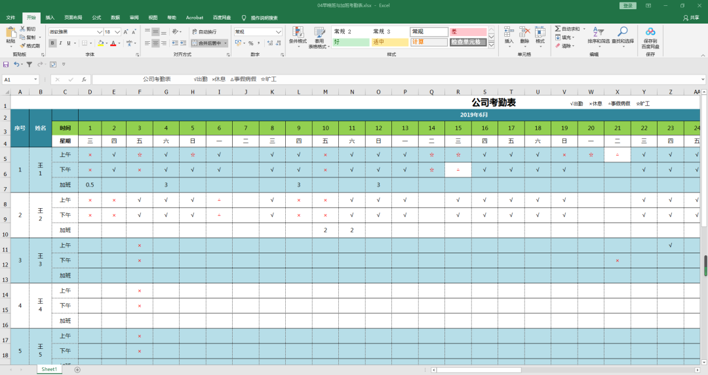The width and height of the screenshot is (708, 375).
Task: Switch to the Insert (插入) tab
Action: pyautogui.click(x=50, y=18)
